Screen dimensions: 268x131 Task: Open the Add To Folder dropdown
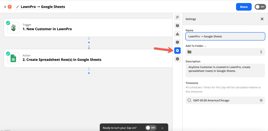pyautogui.click(x=225, y=52)
